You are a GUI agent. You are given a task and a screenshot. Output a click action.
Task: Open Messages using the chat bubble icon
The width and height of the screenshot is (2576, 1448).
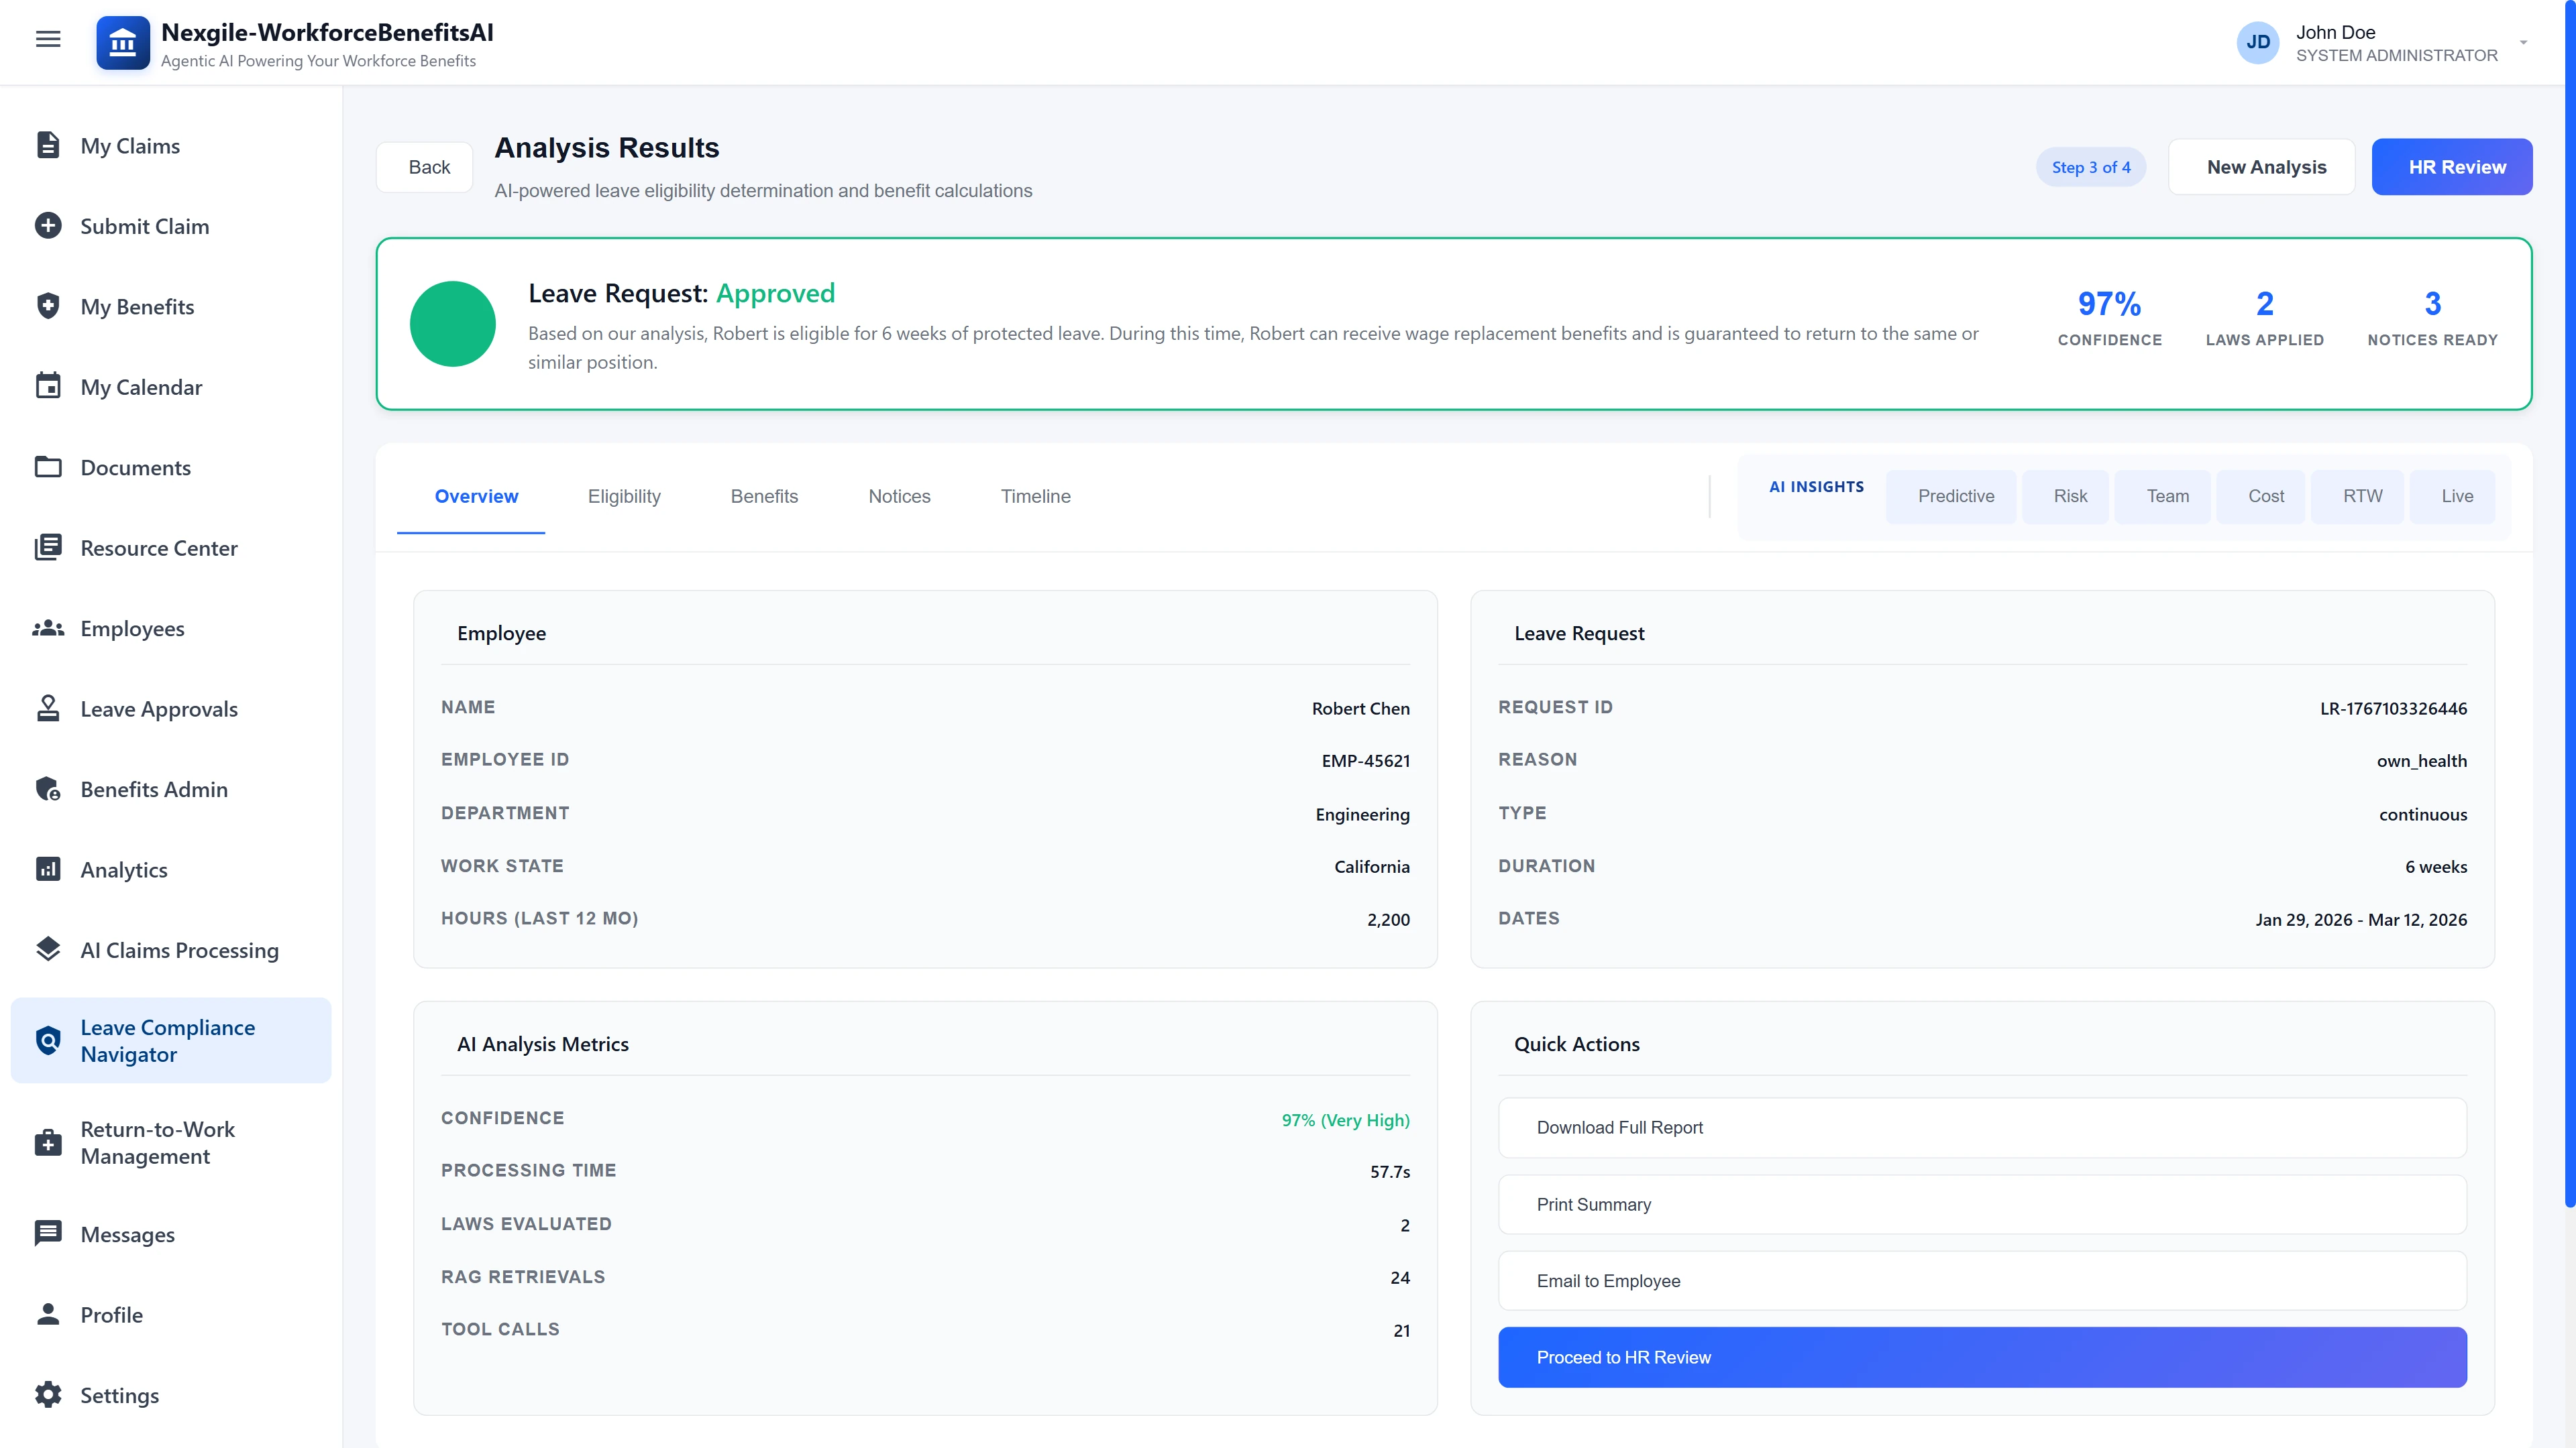[49, 1234]
